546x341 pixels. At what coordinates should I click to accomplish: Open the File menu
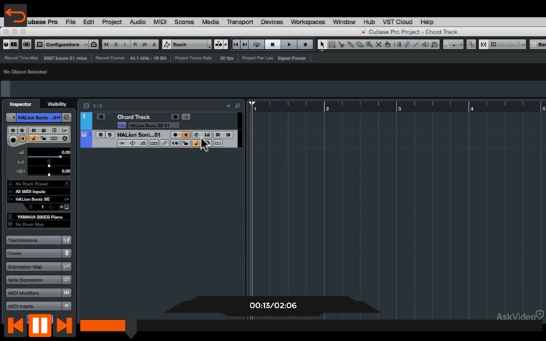point(71,22)
